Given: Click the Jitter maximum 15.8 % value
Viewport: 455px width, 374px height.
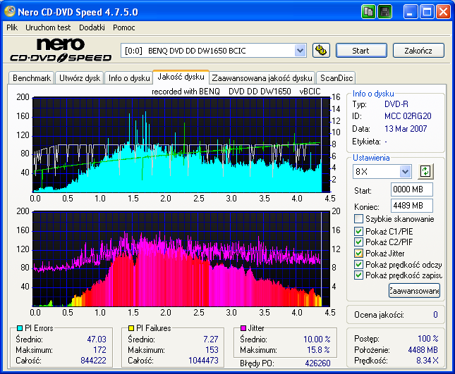Looking at the screenshot, I should coord(318,350).
